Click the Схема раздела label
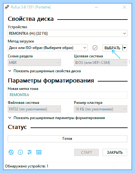 tap(20, 56)
